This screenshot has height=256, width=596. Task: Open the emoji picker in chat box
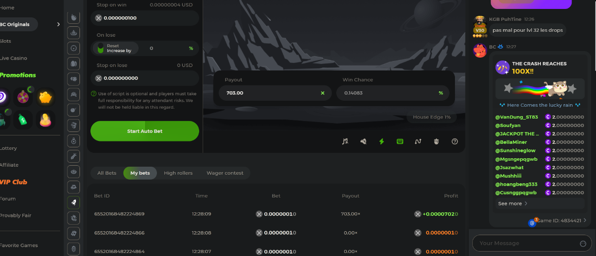pyautogui.click(x=583, y=244)
